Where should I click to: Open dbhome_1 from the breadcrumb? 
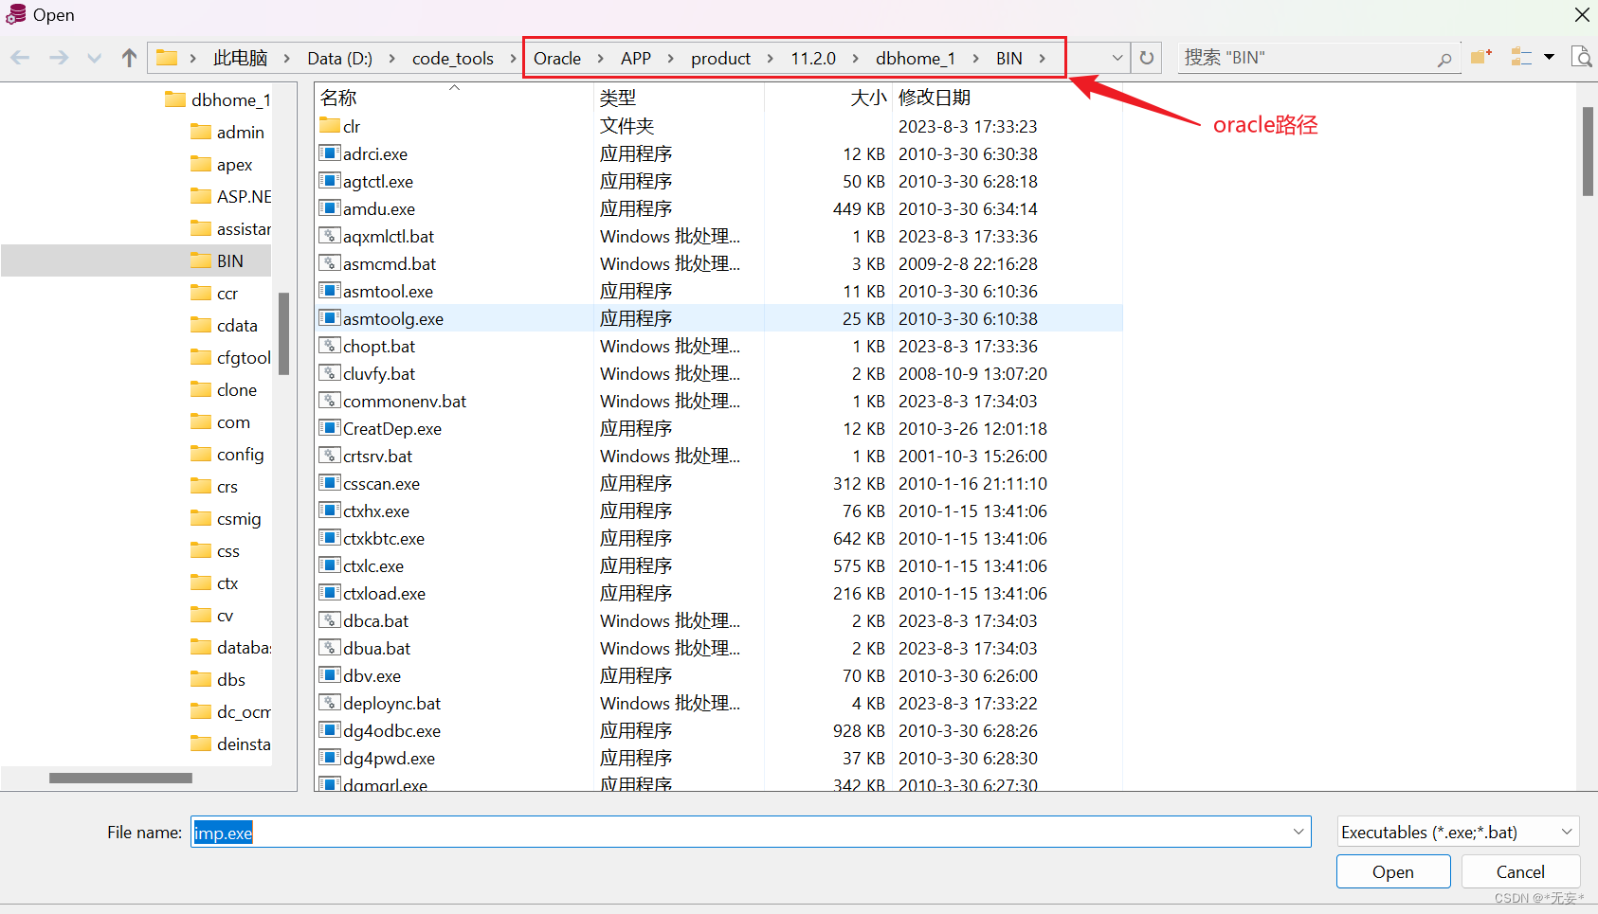[x=916, y=58]
